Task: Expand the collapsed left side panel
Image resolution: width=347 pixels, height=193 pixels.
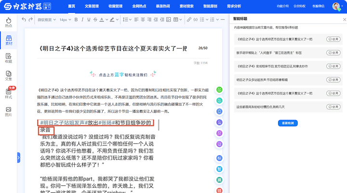Action: (19, 158)
